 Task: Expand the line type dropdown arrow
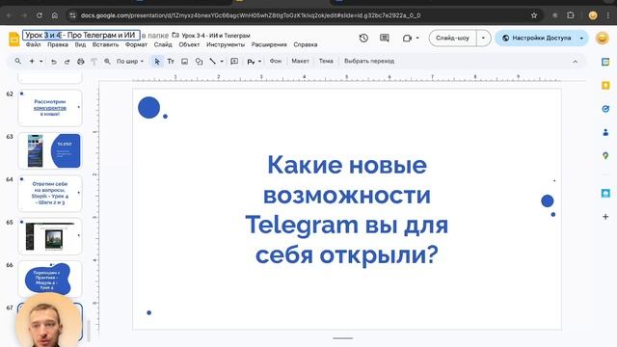(222, 62)
